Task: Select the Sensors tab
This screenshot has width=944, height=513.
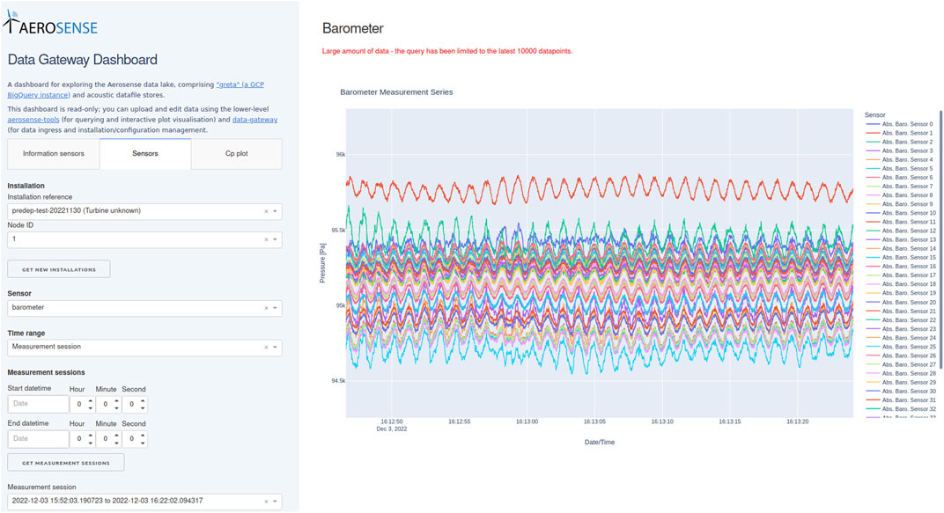Action: point(145,154)
